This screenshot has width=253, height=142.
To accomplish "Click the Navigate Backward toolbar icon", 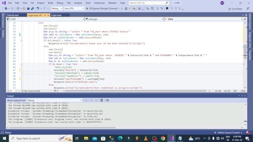I will pos(6,9).
